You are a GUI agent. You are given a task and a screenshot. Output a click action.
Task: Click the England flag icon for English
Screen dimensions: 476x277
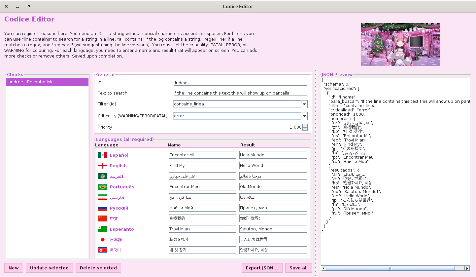(103, 166)
